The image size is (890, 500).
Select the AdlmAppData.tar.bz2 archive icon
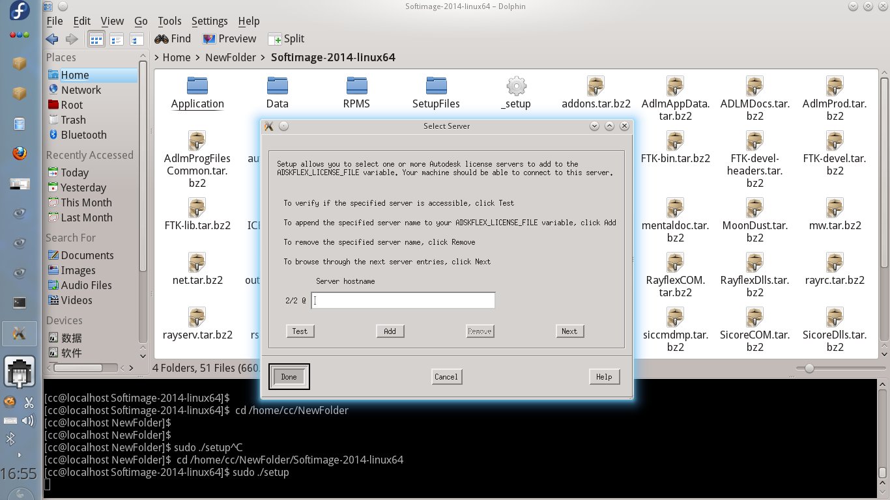pos(675,85)
